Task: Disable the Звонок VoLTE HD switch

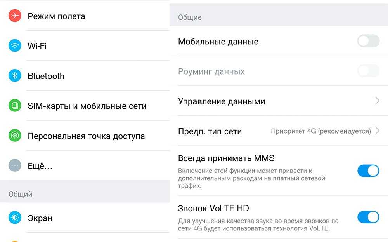Action: pyautogui.click(x=368, y=217)
